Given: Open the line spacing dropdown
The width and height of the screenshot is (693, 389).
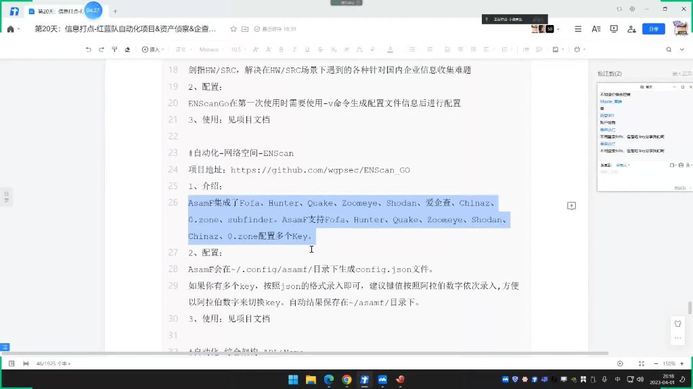Looking at the screenshot, I should pos(506,49).
